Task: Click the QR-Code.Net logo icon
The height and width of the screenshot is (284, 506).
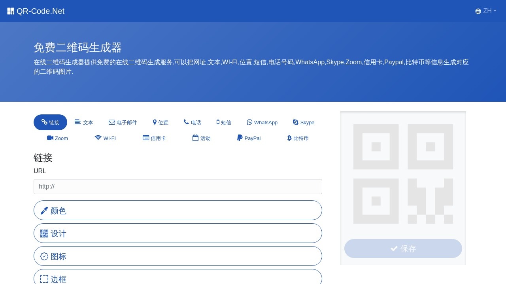Action: [11, 11]
